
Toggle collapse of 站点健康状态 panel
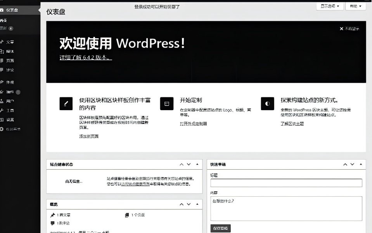(x=197, y=164)
